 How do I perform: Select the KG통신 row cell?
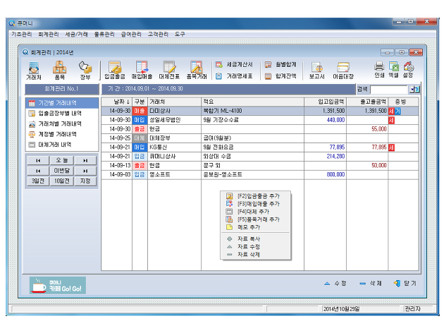click(x=175, y=147)
